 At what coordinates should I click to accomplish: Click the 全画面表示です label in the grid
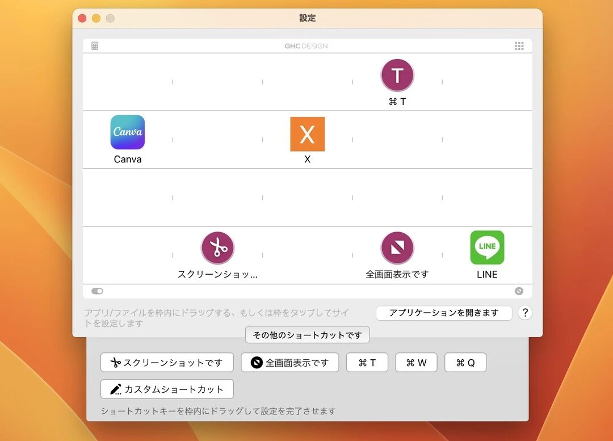click(x=397, y=275)
